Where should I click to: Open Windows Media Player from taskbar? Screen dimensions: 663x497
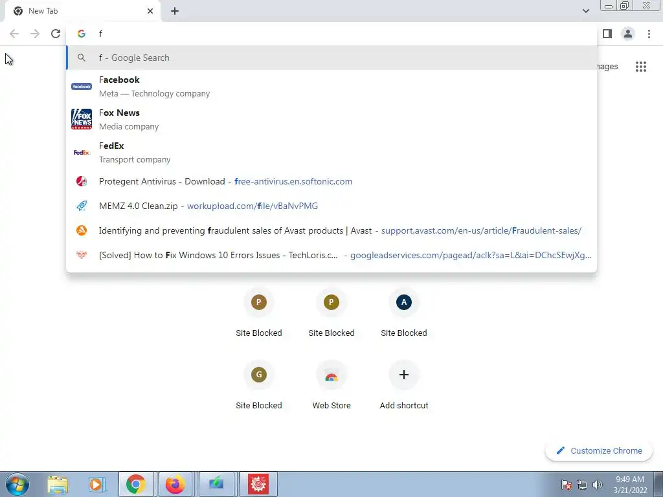tap(97, 484)
